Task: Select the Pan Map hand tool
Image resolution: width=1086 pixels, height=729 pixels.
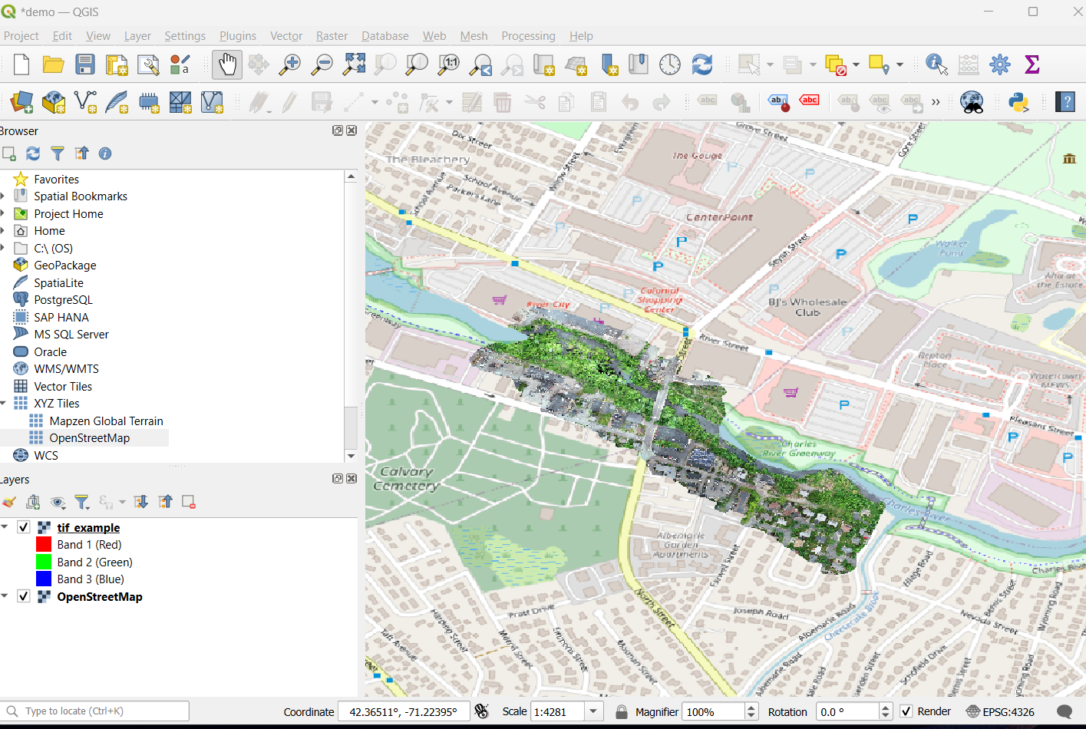Action: point(227,64)
